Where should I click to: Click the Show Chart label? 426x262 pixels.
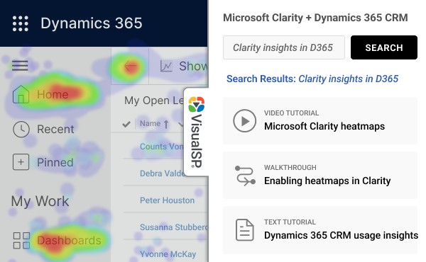193,66
